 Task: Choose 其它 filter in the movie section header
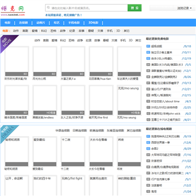point(138,40)
